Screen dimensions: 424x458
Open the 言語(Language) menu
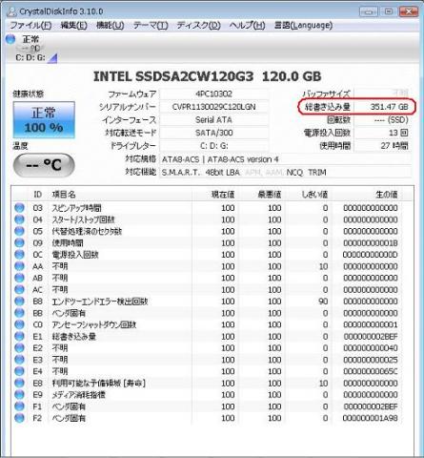click(303, 25)
